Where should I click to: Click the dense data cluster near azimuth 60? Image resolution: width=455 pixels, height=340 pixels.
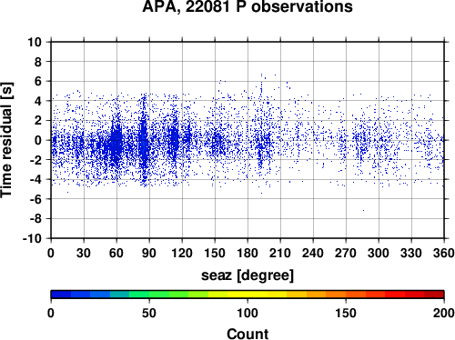[116, 143]
